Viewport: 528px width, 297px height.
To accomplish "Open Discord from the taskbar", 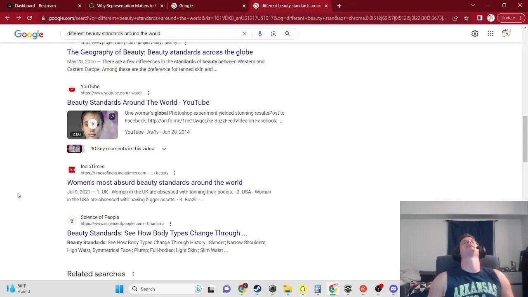I will [393, 289].
